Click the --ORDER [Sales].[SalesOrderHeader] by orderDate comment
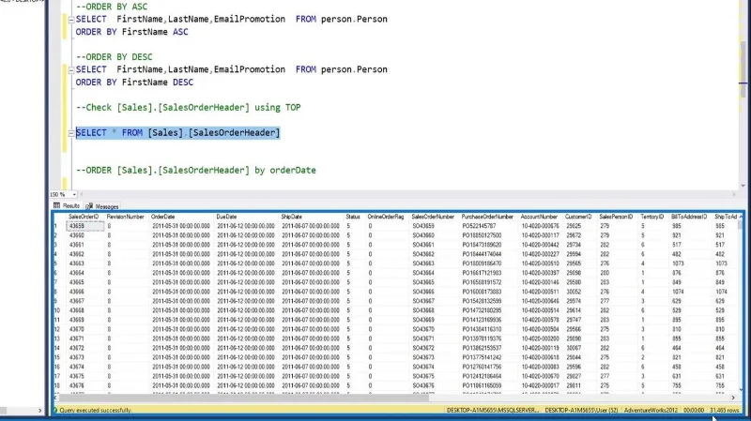 click(196, 171)
